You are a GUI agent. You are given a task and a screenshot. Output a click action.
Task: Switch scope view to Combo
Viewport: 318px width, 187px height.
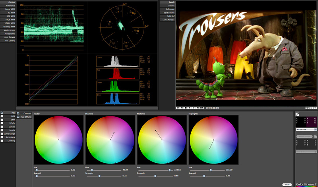[8, 2]
